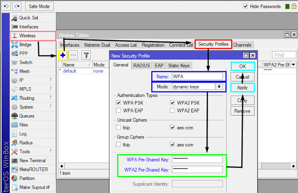Enable WPA EAP authentication type
This screenshot has width=298, height=193.
point(118,110)
